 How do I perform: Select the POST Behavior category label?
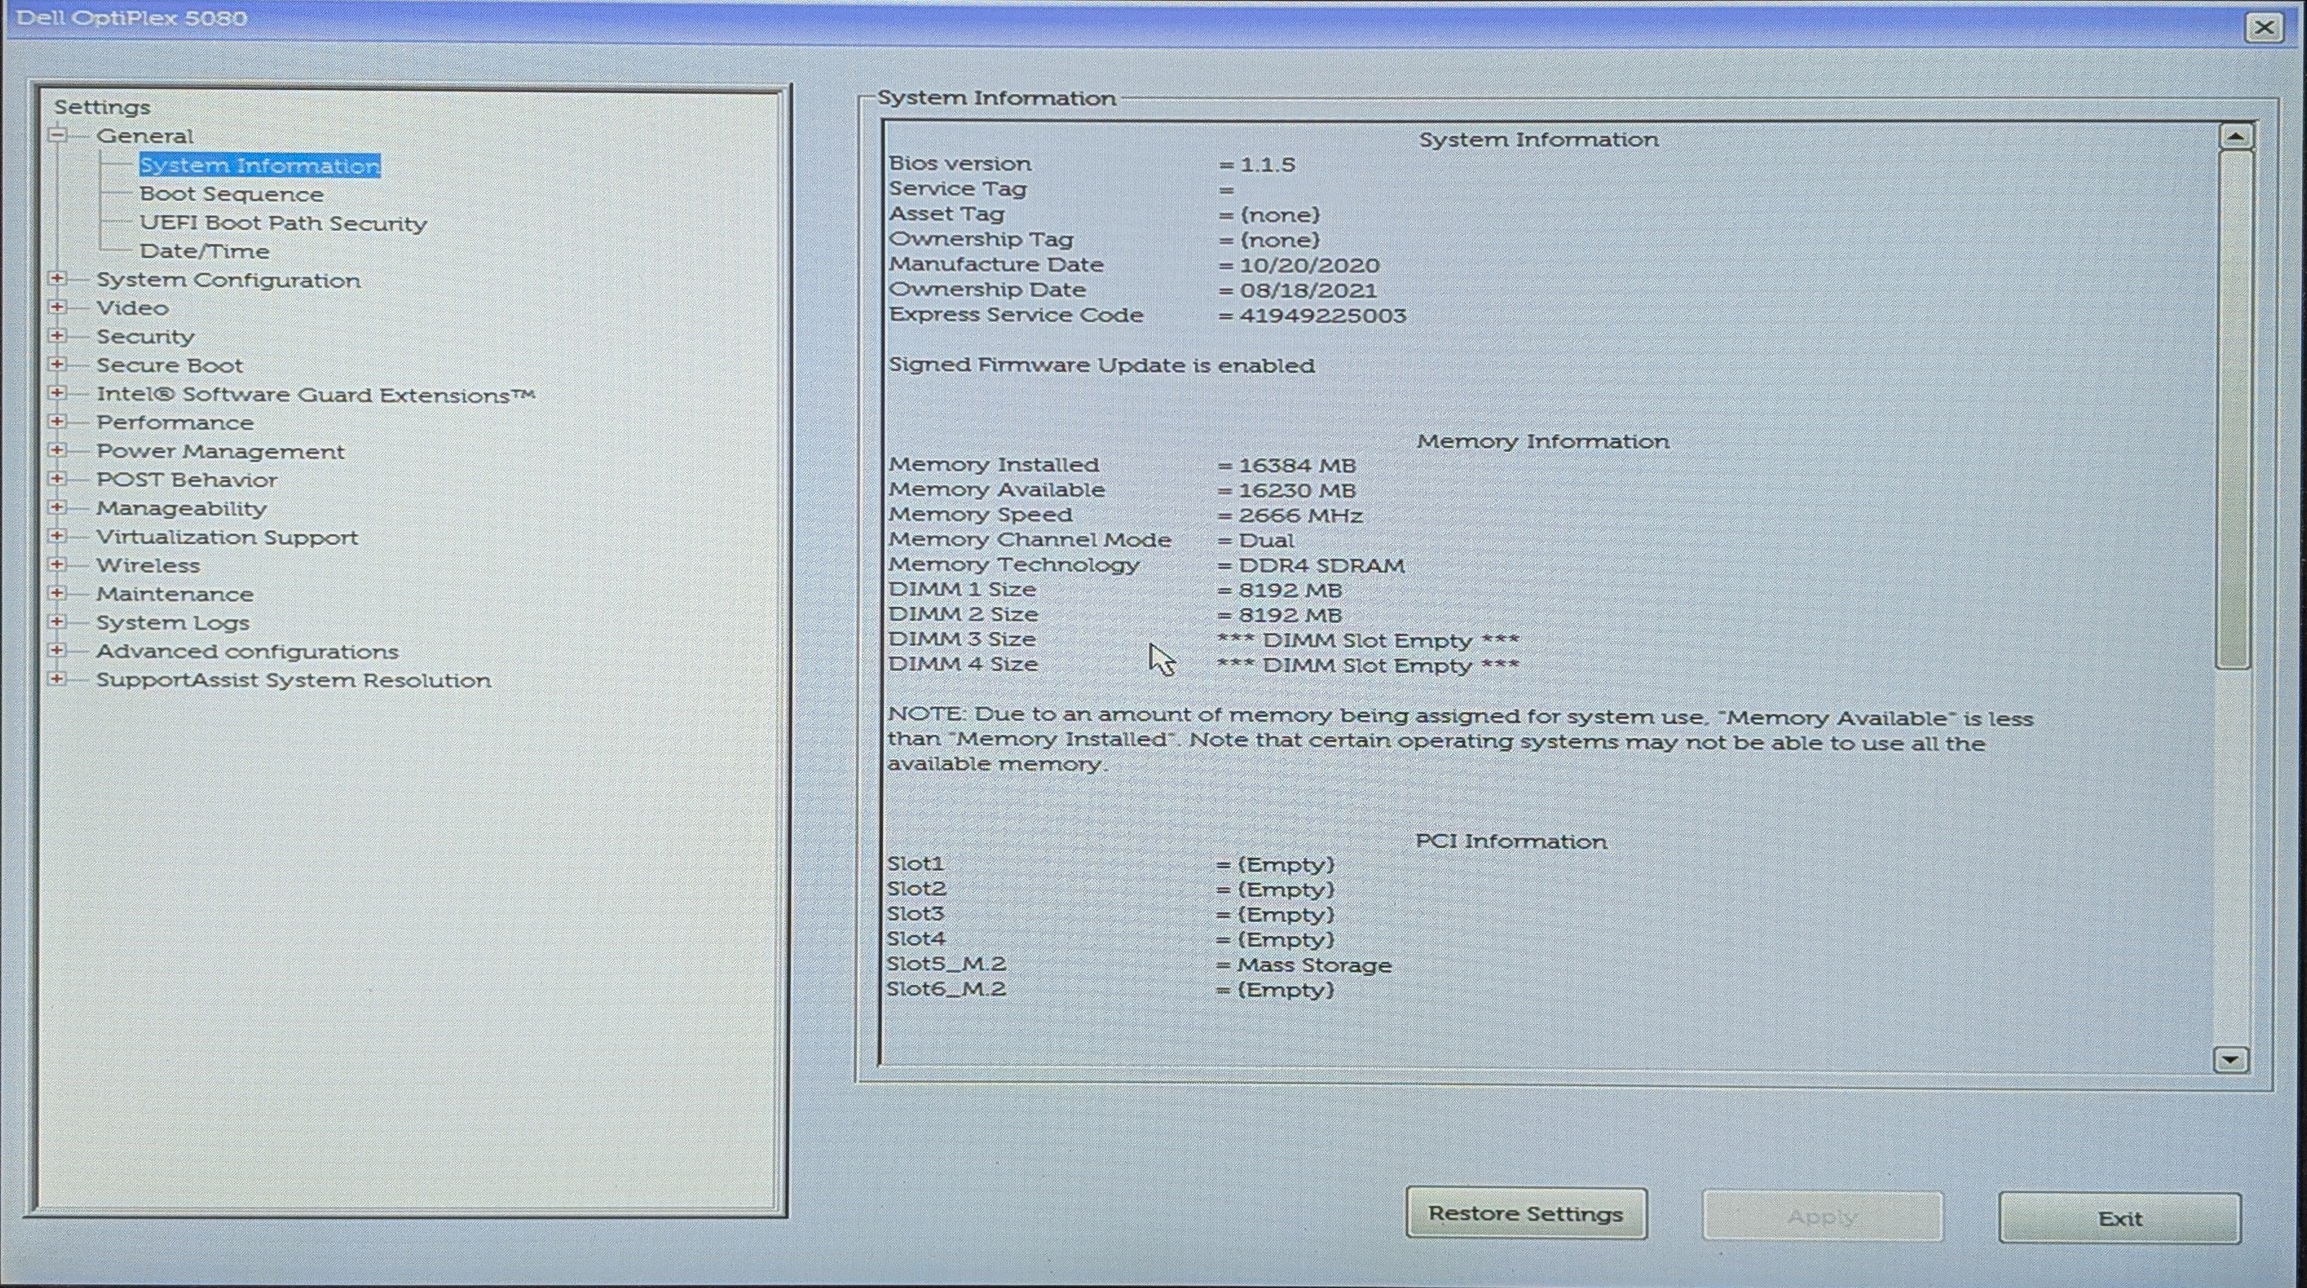click(x=187, y=480)
